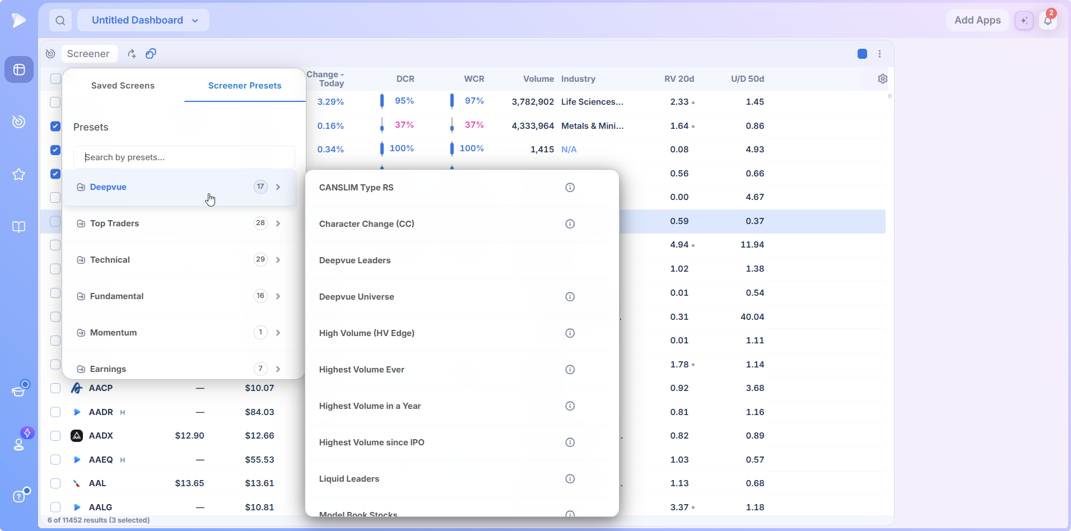
Task: Choose the Deepvue Leaders preset
Action: 355,260
